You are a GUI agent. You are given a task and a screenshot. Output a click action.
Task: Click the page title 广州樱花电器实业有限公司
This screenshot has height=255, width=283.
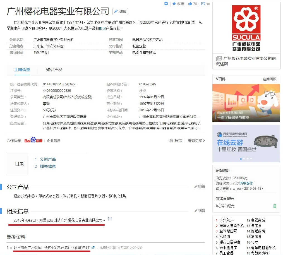(x=58, y=11)
